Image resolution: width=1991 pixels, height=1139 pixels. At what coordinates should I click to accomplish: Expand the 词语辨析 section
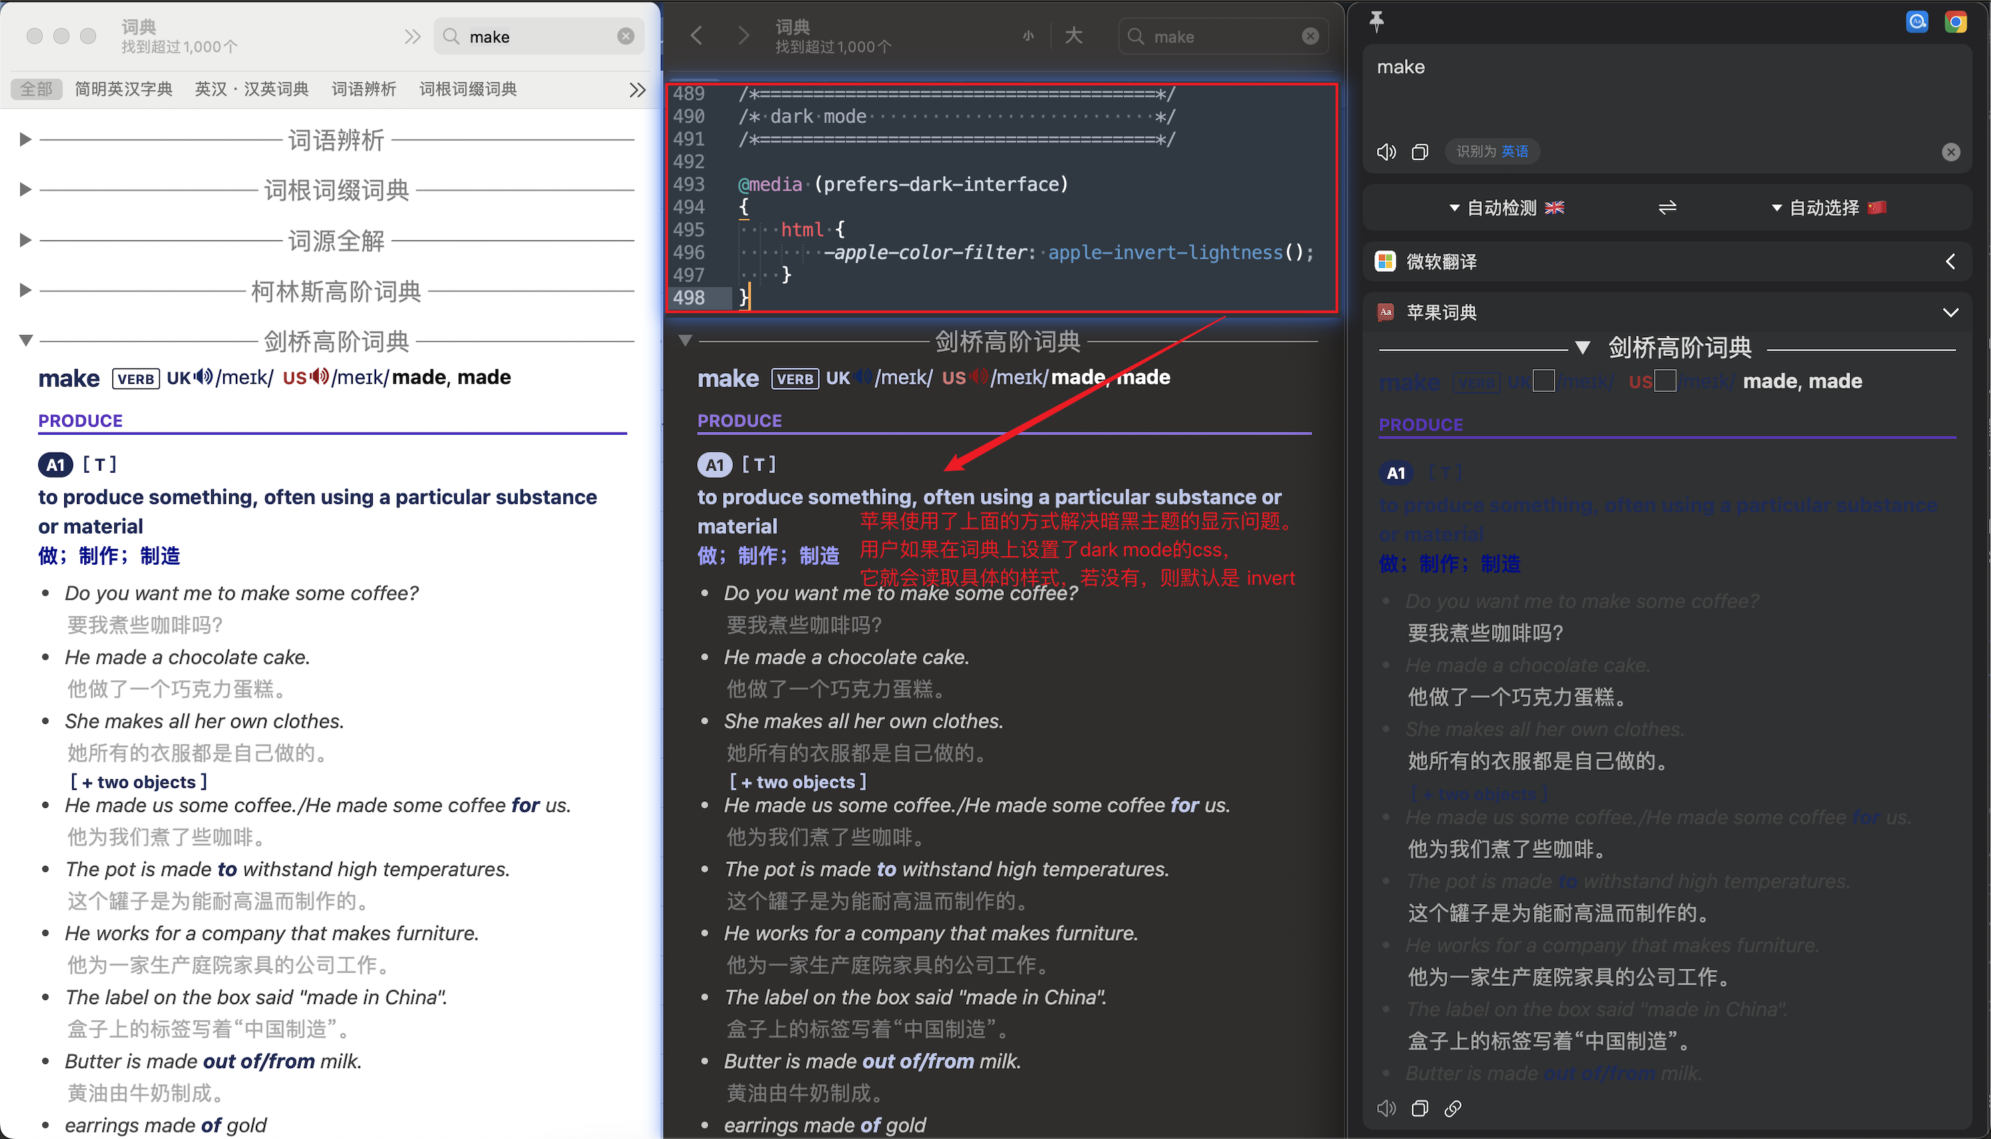click(x=25, y=140)
